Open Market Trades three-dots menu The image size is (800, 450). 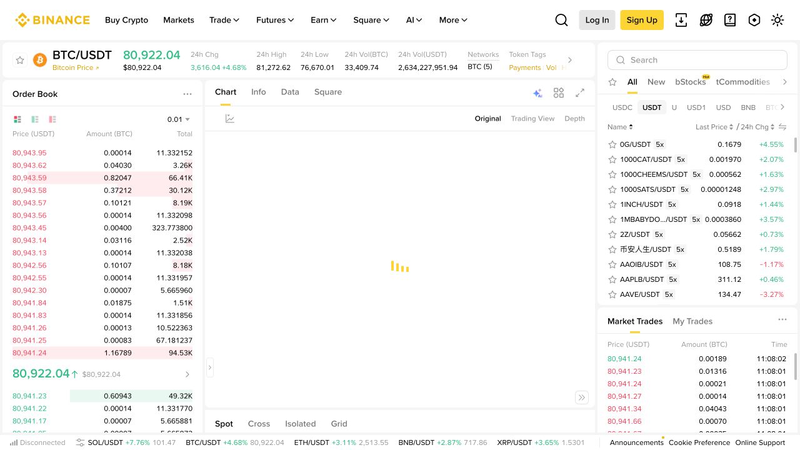[782, 319]
